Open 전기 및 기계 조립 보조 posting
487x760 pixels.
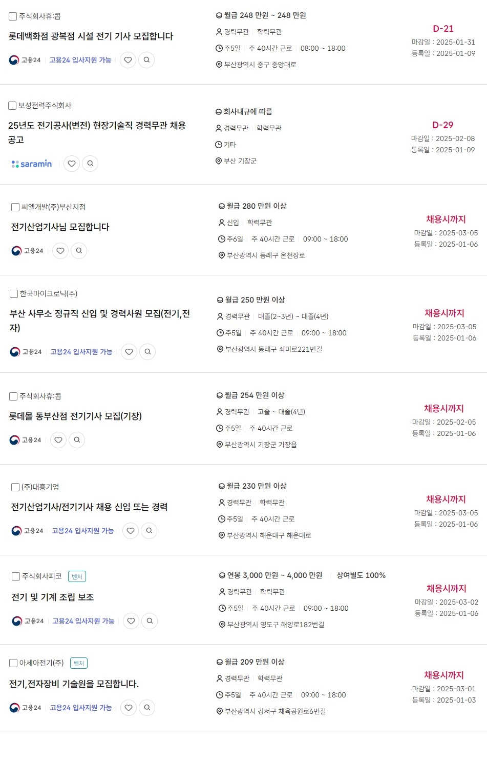(x=53, y=597)
